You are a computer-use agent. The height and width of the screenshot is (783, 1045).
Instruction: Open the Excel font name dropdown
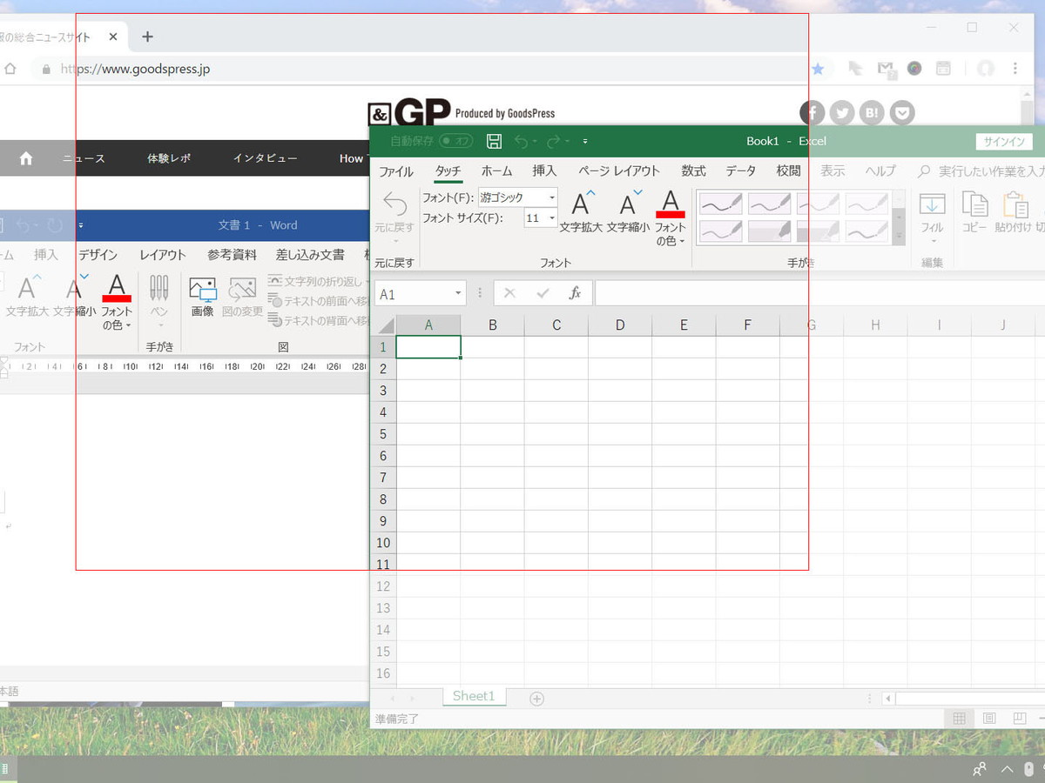click(551, 197)
